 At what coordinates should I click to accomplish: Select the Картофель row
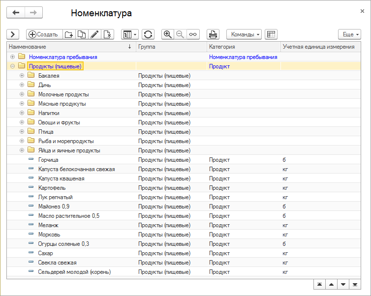coord(52,188)
